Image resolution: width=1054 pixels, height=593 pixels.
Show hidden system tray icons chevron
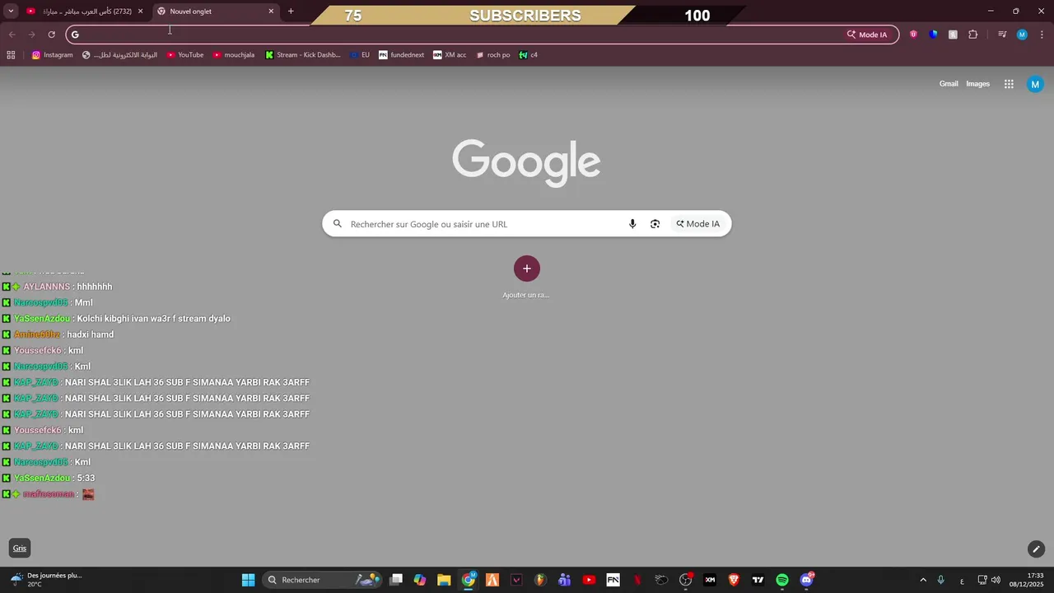tap(922, 580)
